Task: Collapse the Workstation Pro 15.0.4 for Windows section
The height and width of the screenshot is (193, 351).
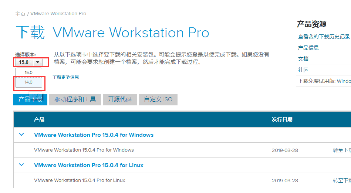Action: 21,135
